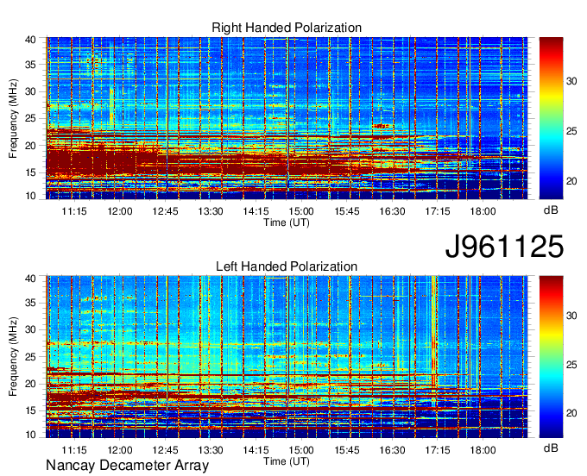Click the 30 MHz tick of Right Handed plot
Screen dimensions: 587x476
(x=31, y=91)
